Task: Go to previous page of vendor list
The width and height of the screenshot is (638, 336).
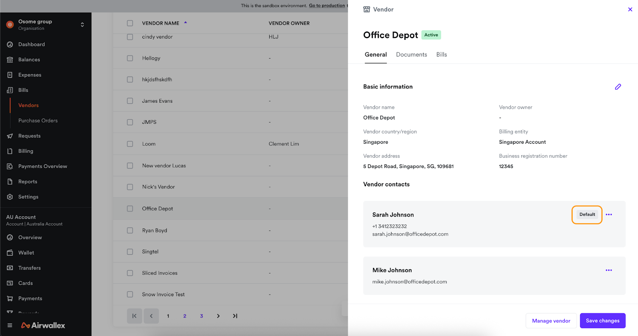Action: tap(151, 316)
